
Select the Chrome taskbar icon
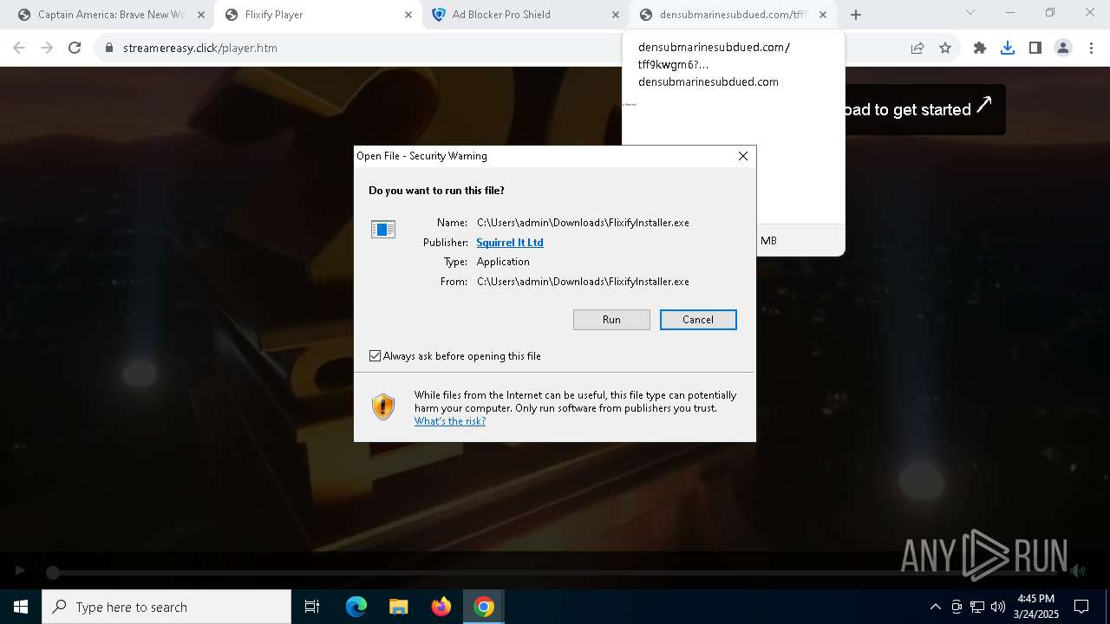tap(484, 607)
